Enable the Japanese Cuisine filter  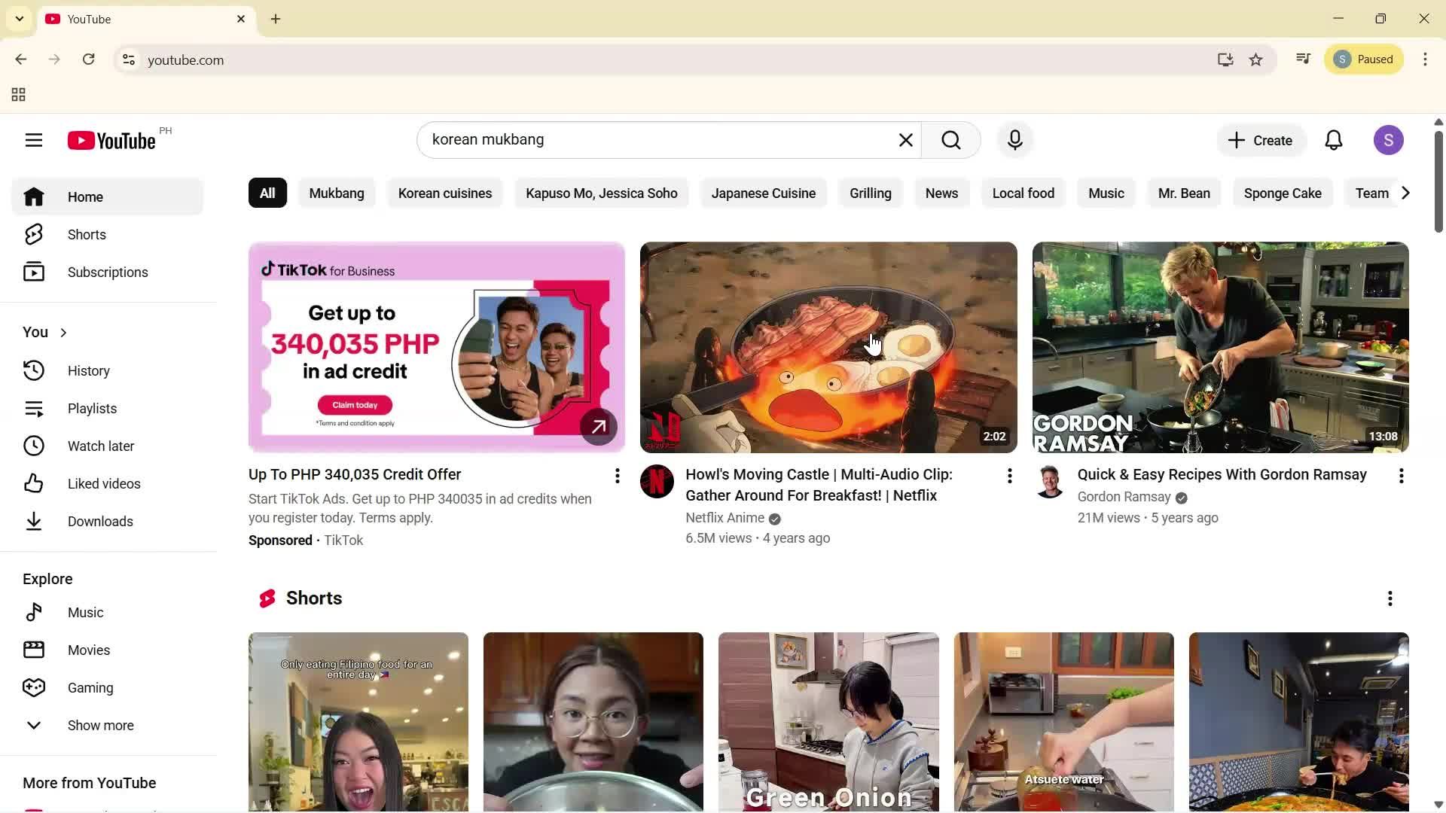[x=764, y=193]
